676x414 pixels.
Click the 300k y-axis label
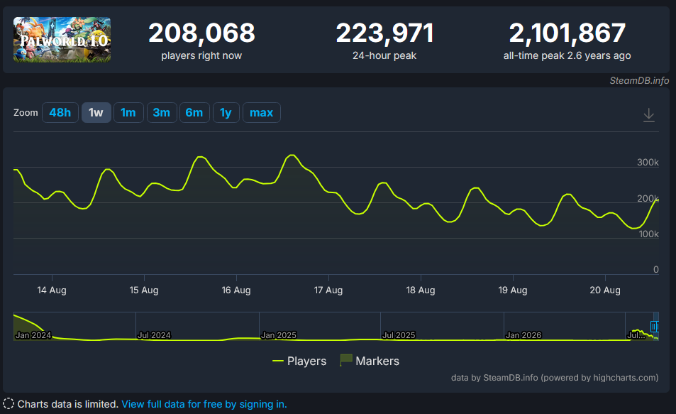click(648, 163)
